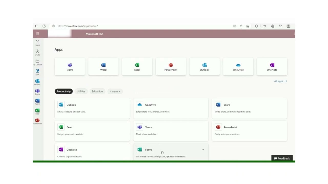
Task: Select Apps in the left sidebar
Action: coord(37,72)
